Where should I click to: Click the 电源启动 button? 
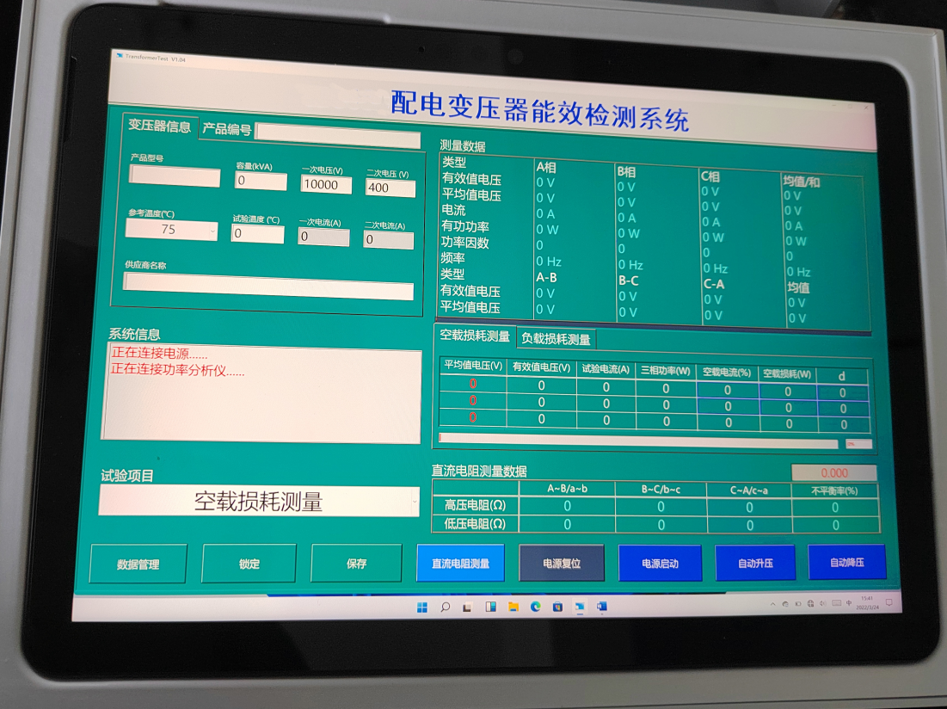click(661, 563)
